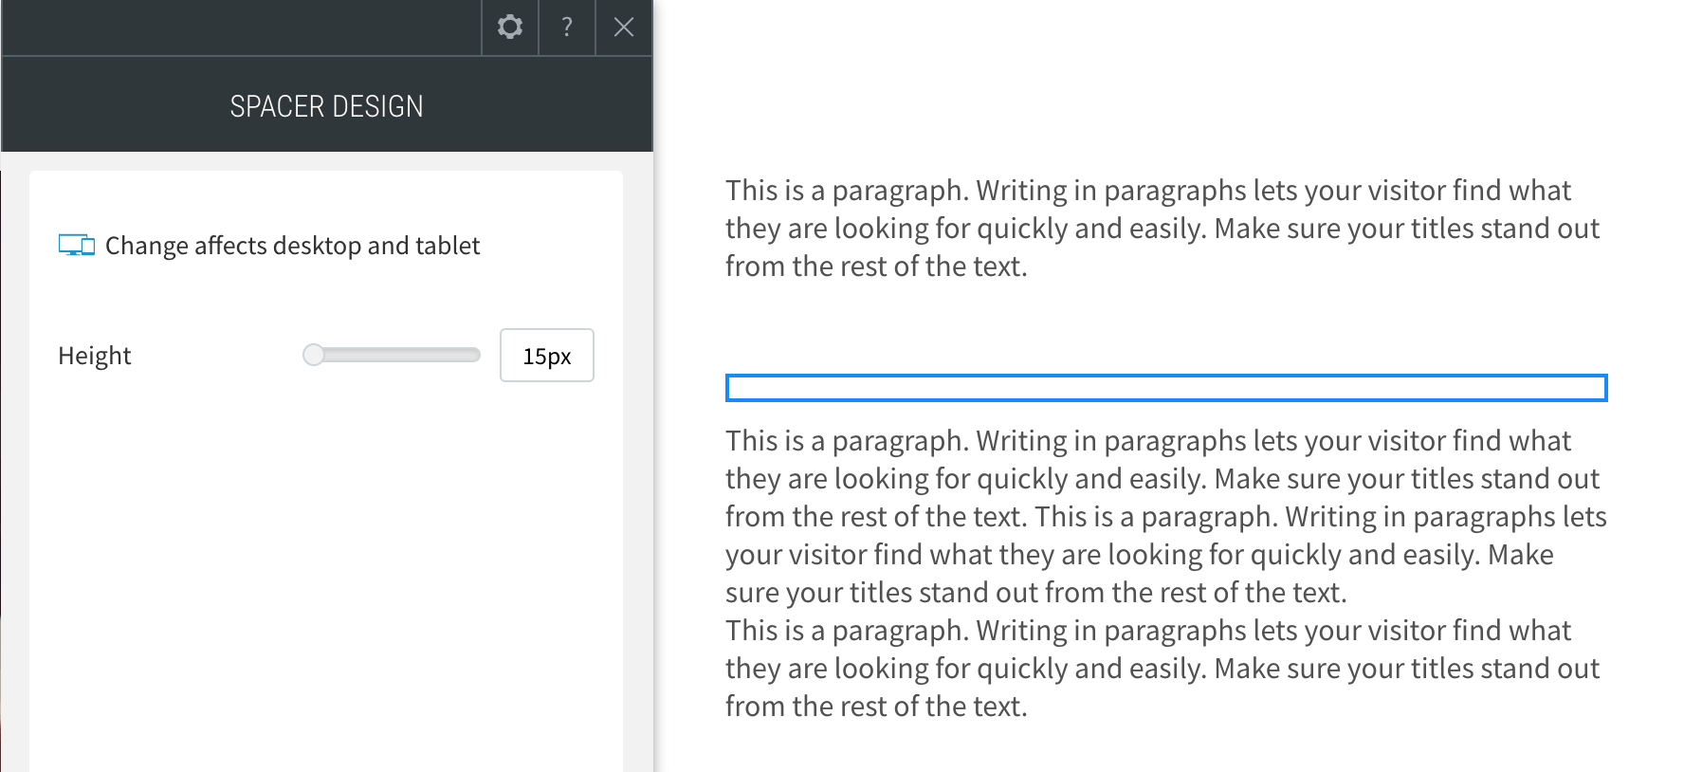1684x772 pixels.
Task: Select the first paragraph above the spacer
Action: click(x=1162, y=229)
